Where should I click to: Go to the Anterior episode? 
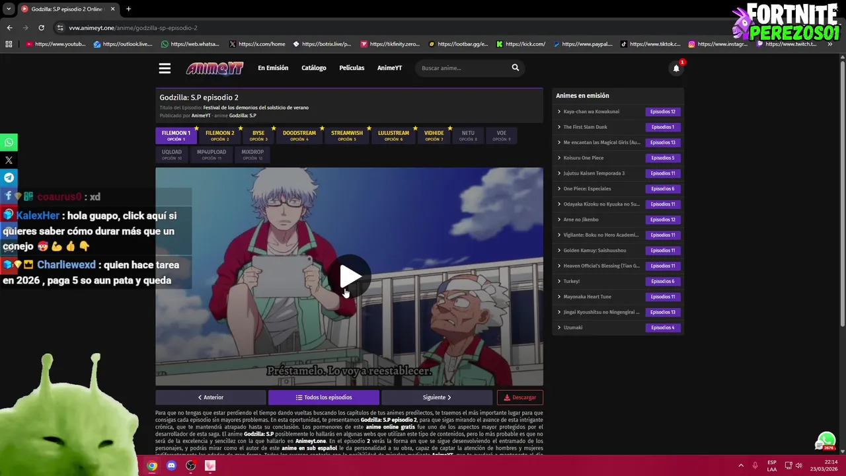pyautogui.click(x=211, y=397)
